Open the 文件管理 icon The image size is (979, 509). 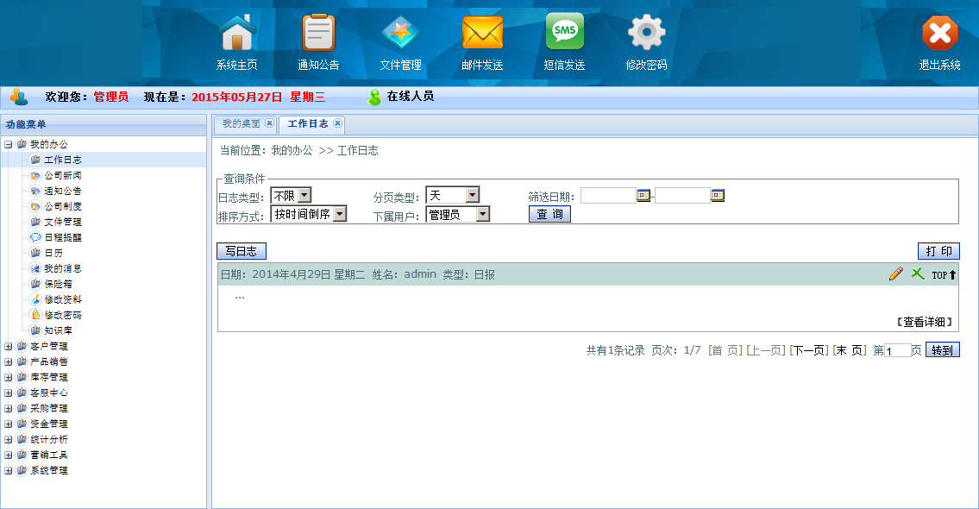pos(400,34)
